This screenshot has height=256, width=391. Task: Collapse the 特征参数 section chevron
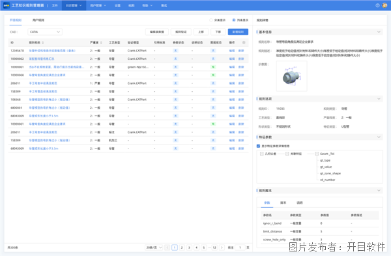[x=379, y=137]
